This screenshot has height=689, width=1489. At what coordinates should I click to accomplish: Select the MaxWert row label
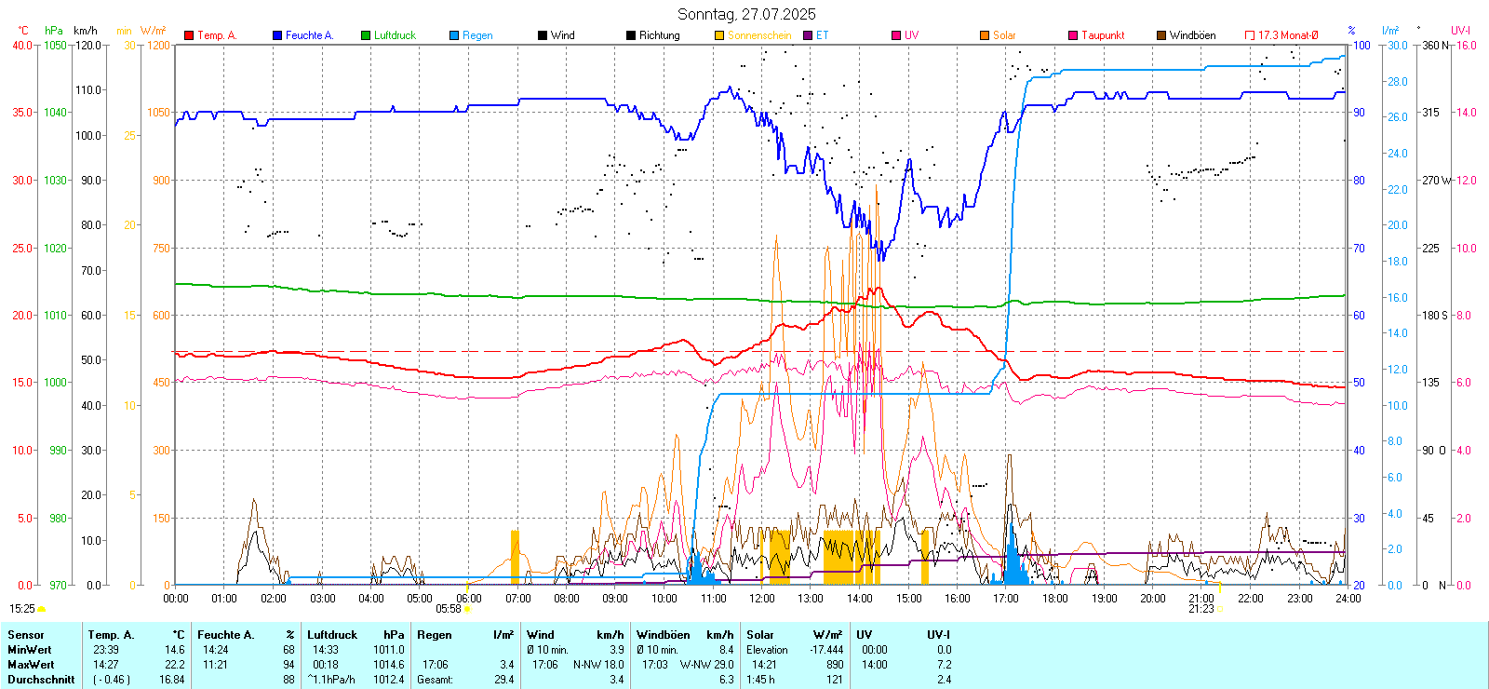click(x=31, y=665)
